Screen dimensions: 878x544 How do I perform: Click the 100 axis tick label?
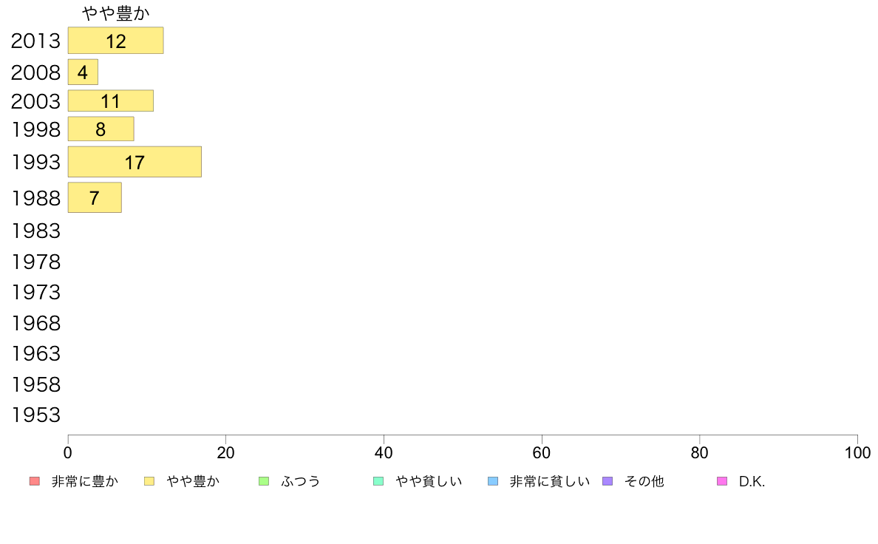pyautogui.click(x=857, y=452)
